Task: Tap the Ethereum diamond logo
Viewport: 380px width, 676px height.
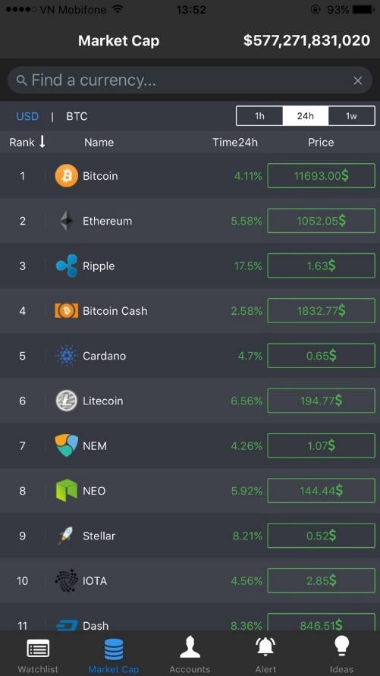Action: click(x=66, y=221)
